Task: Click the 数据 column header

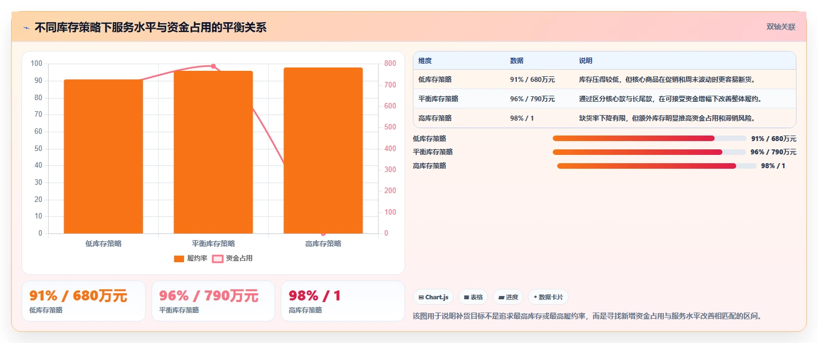Action: coord(517,60)
